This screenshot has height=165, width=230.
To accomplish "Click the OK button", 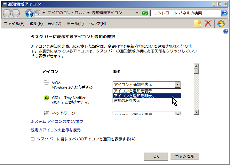I will (156, 156).
